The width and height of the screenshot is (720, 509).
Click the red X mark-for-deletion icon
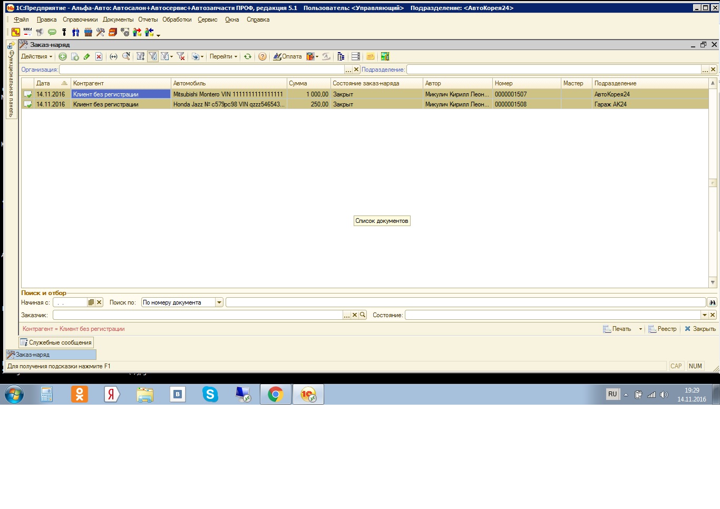pyautogui.click(x=99, y=56)
